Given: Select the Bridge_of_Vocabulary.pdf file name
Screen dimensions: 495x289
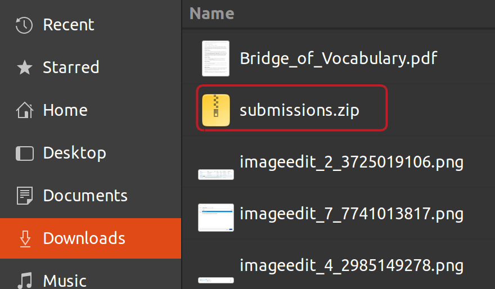Looking at the screenshot, I should [x=339, y=58].
